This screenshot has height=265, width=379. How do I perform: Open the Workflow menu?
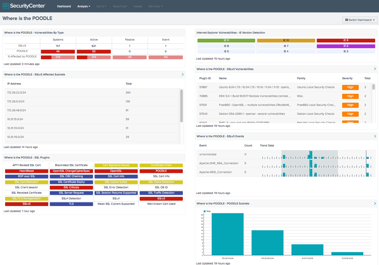pyautogui.click(x=156, y=6)
